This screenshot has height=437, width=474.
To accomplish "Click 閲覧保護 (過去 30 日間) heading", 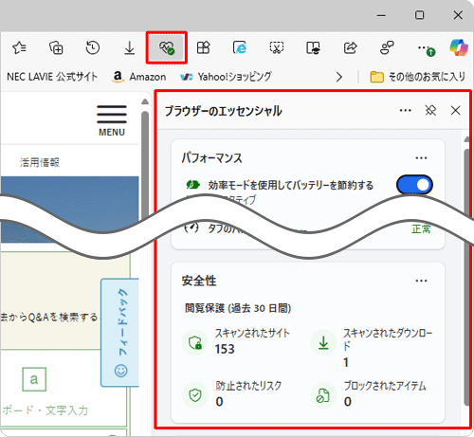I will [x=238, y=308].
